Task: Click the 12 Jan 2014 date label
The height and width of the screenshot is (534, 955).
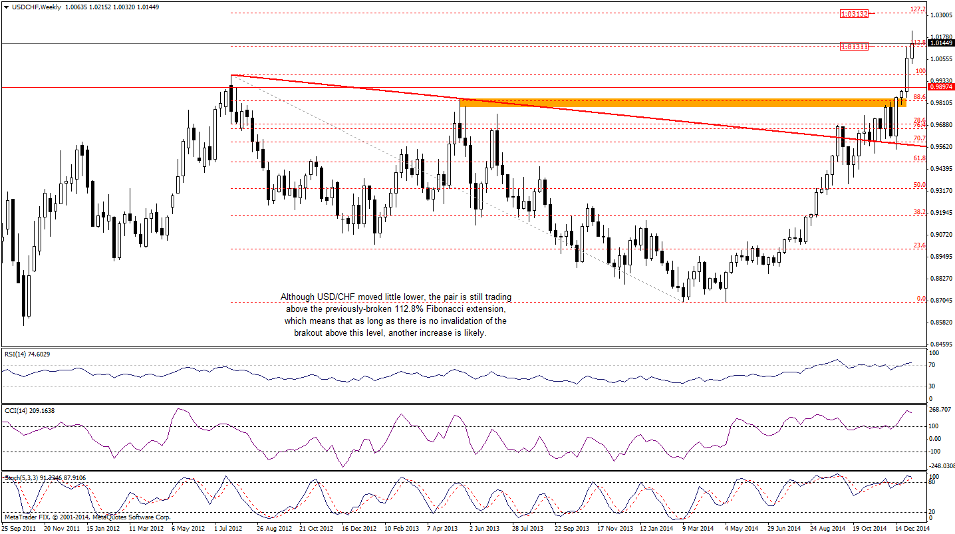Action: (656, 529)
